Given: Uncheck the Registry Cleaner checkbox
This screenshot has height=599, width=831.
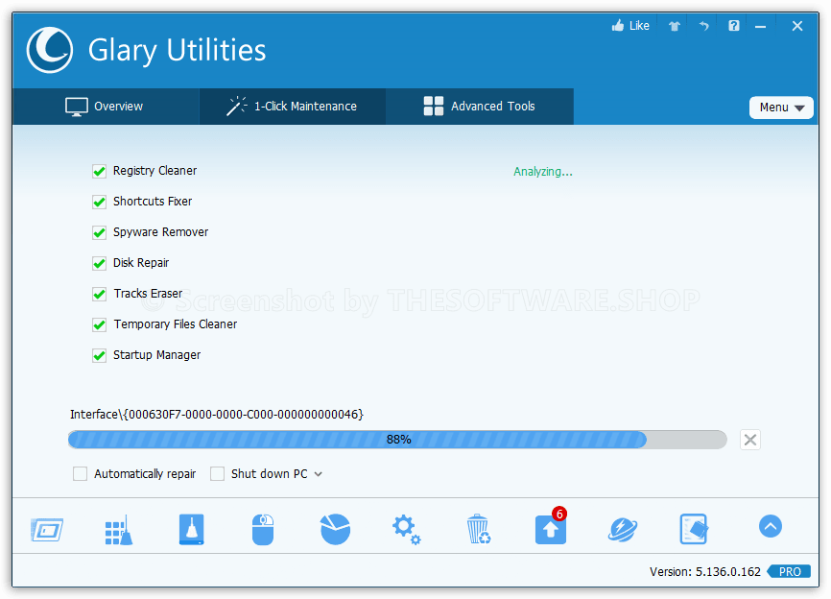Looking at the screenshot, I should pos(99,171).
